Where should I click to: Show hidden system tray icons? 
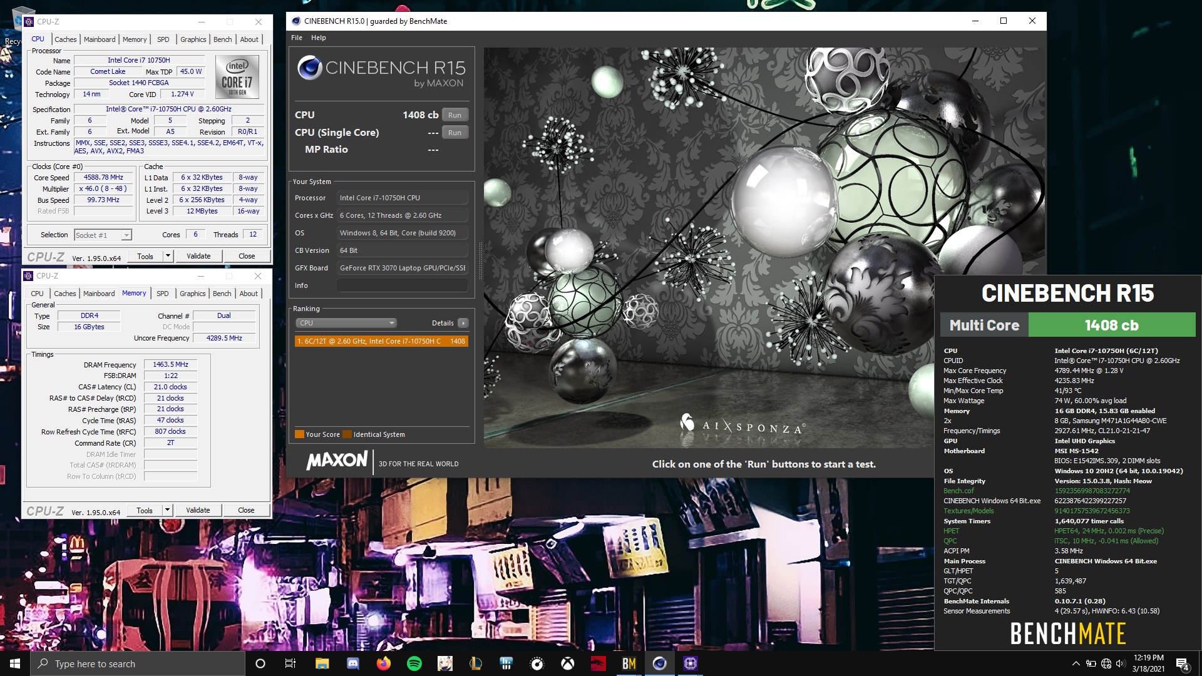(1076, 663)
